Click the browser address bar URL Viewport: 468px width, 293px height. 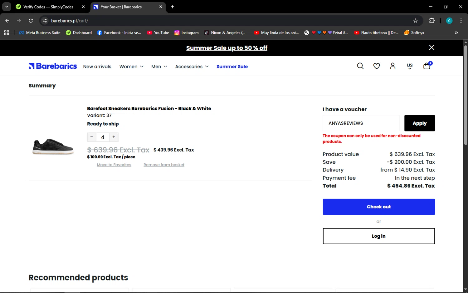70,21
